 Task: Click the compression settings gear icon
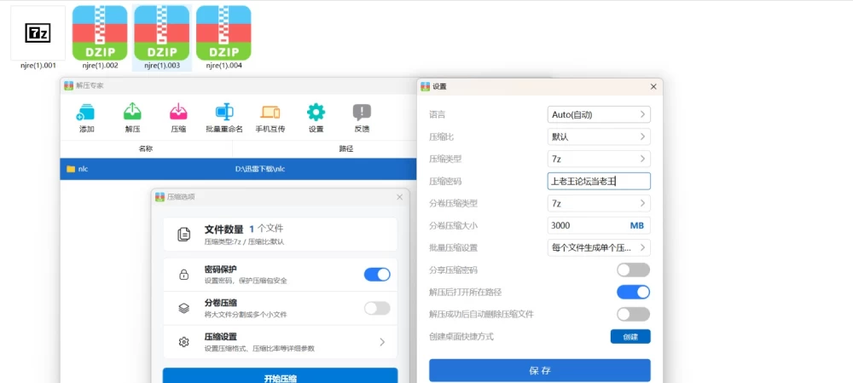tap(184, 342)
